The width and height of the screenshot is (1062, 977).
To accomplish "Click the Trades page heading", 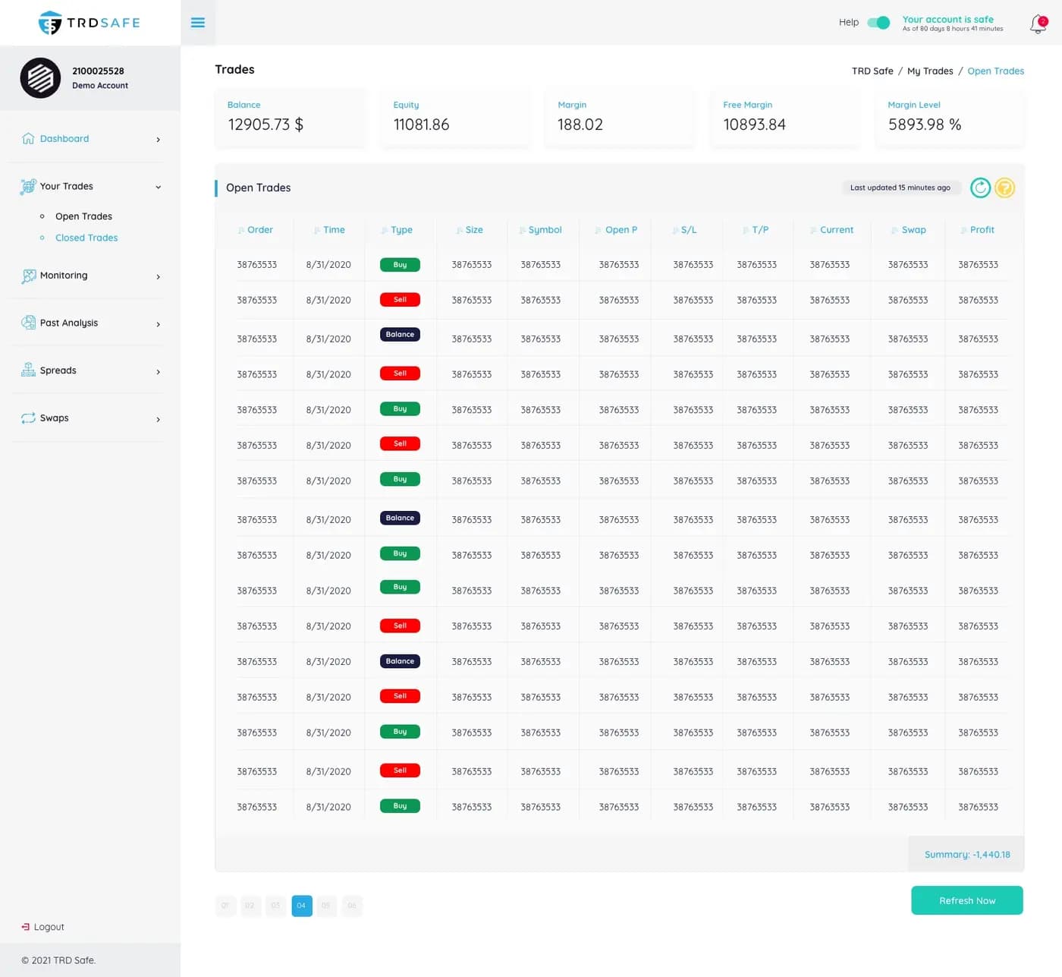I will click(234, 69).
